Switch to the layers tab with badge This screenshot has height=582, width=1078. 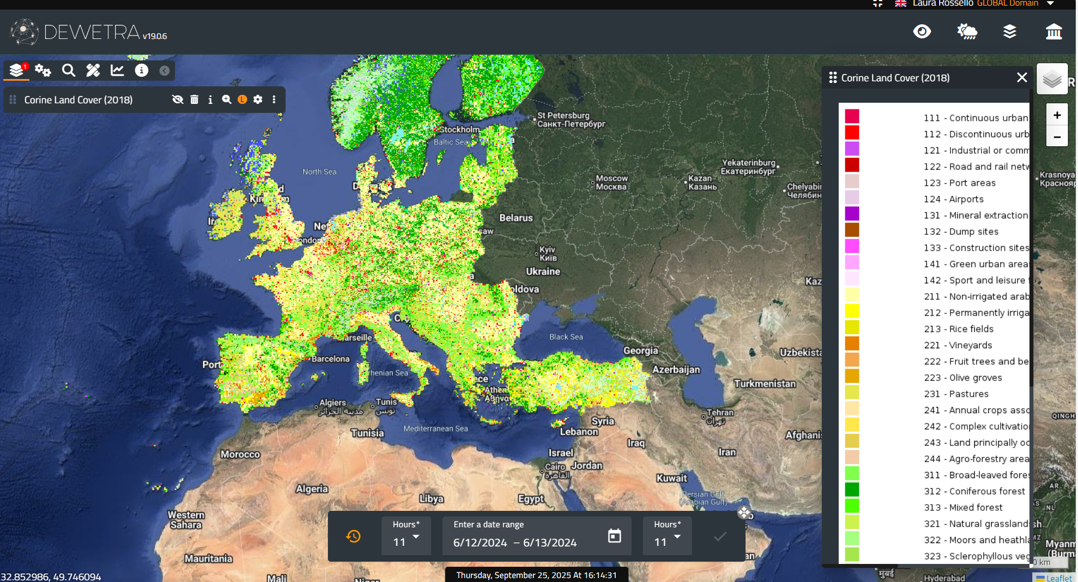coord(17,70)
